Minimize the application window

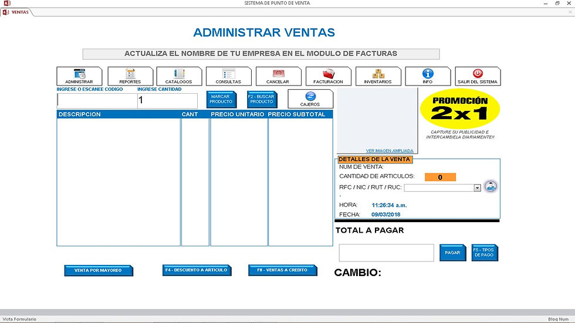pos(546,4)
